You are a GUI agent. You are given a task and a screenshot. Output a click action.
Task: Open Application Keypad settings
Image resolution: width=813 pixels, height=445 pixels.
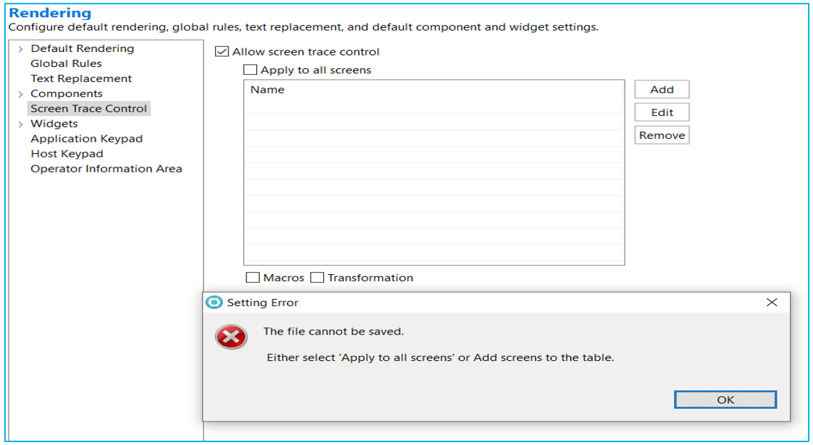87,139
